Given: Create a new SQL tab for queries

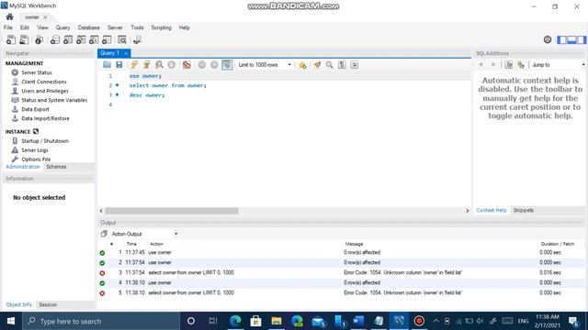Looking at the screenshot, I should point(11,39).
